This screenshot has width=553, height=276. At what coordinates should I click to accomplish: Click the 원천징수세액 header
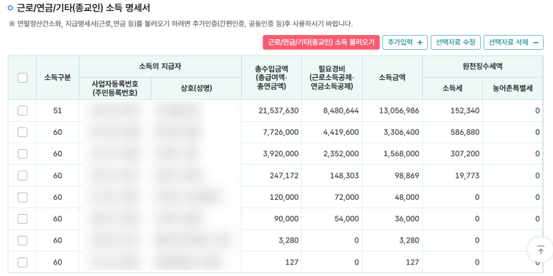[x=482, y=66]
